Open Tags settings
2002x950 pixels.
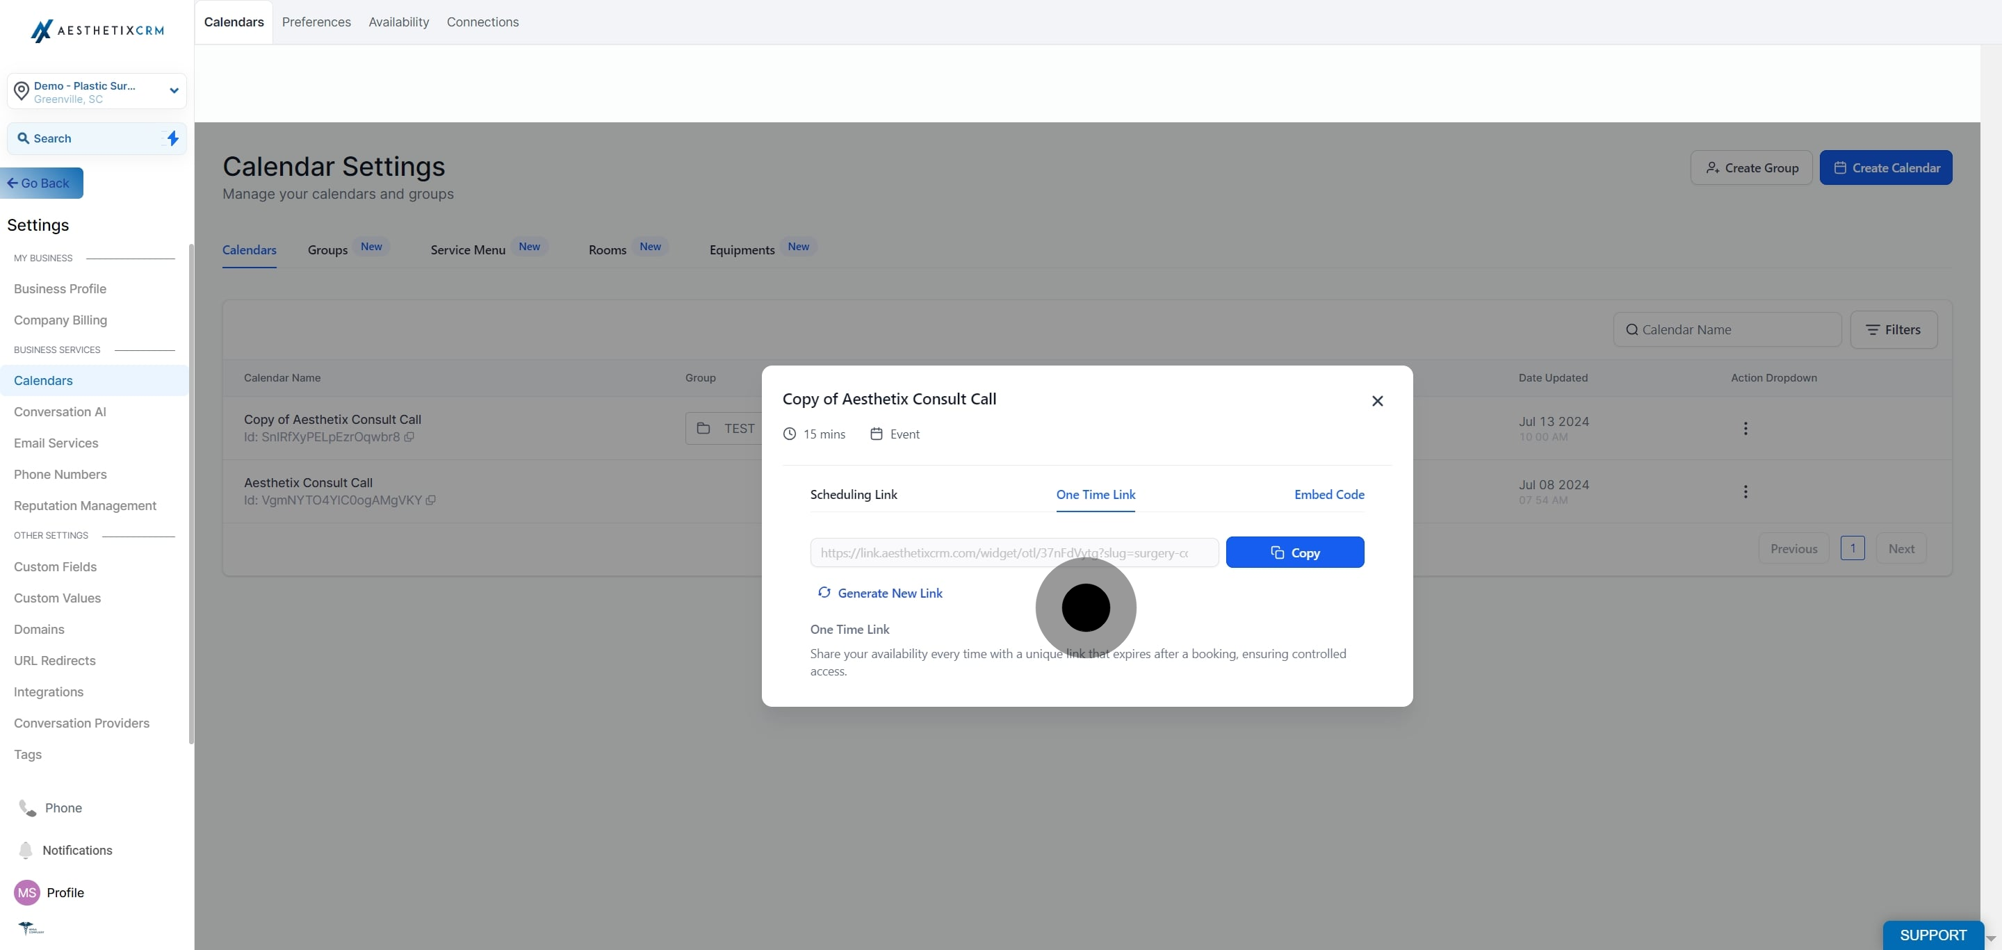pos(28,755)
